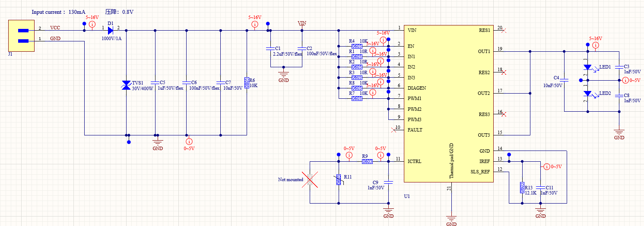Select capacitor C2 symbol
The width and height of the screenshot is (644, 226).
coord(302,48)
